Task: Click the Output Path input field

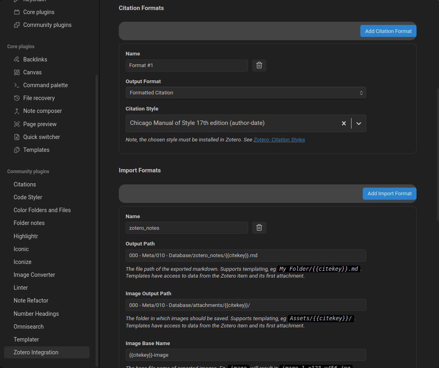Action: coord(246,256)
